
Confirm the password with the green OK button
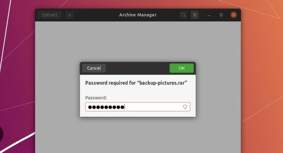(181, 68)
